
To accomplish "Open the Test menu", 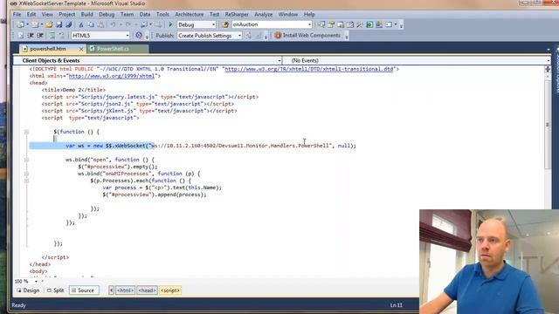I will [214, 14].
